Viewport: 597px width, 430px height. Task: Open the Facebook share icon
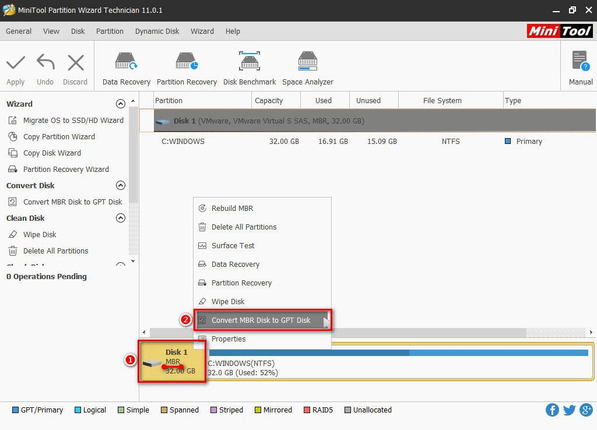[x=552, y=410]
